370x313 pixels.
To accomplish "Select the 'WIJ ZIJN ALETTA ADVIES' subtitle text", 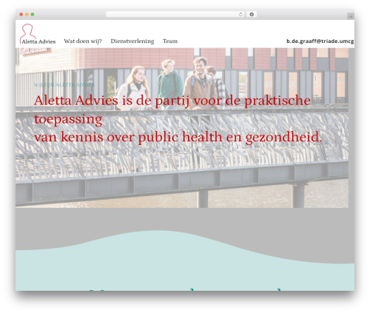I will (x=64, y=85).
